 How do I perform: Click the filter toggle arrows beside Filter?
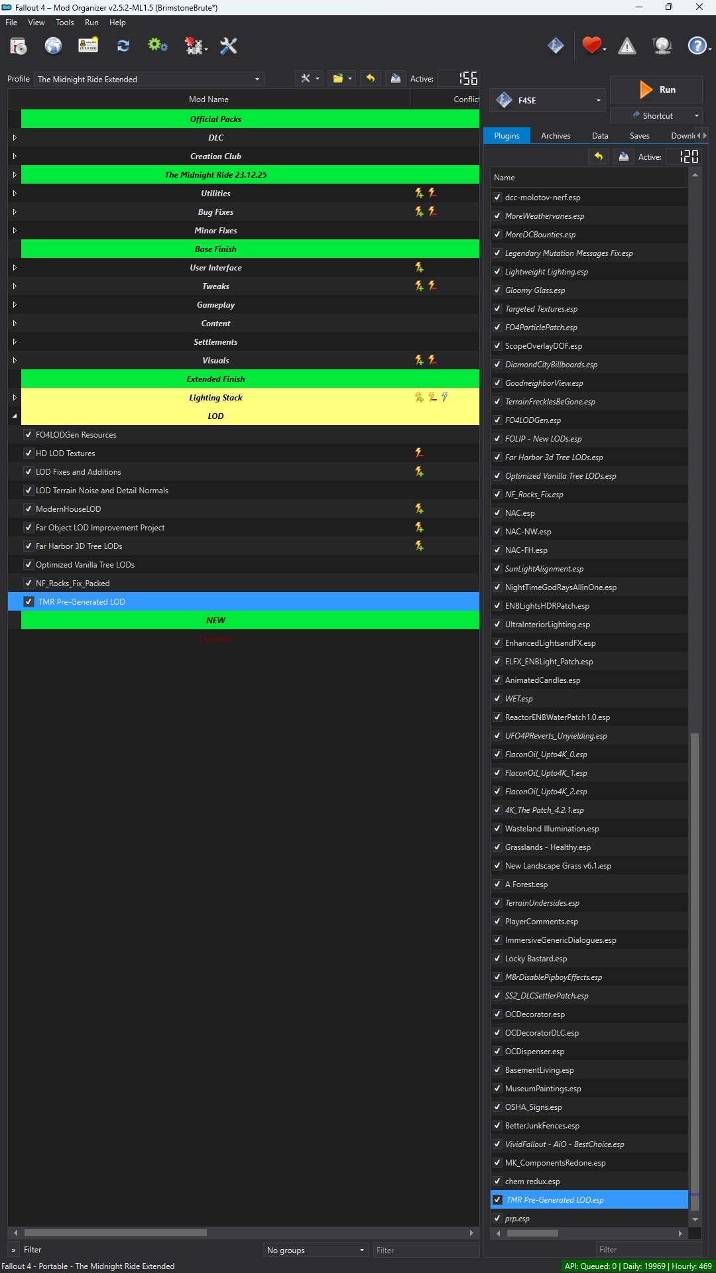(14, 1250)
